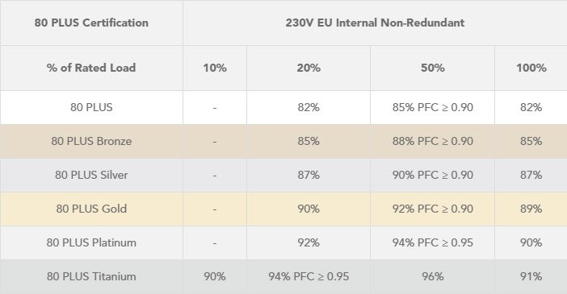Click the Gold 92% PFC ≥ 0.90 cell
567x294 pixels.
tap(432, 209)
